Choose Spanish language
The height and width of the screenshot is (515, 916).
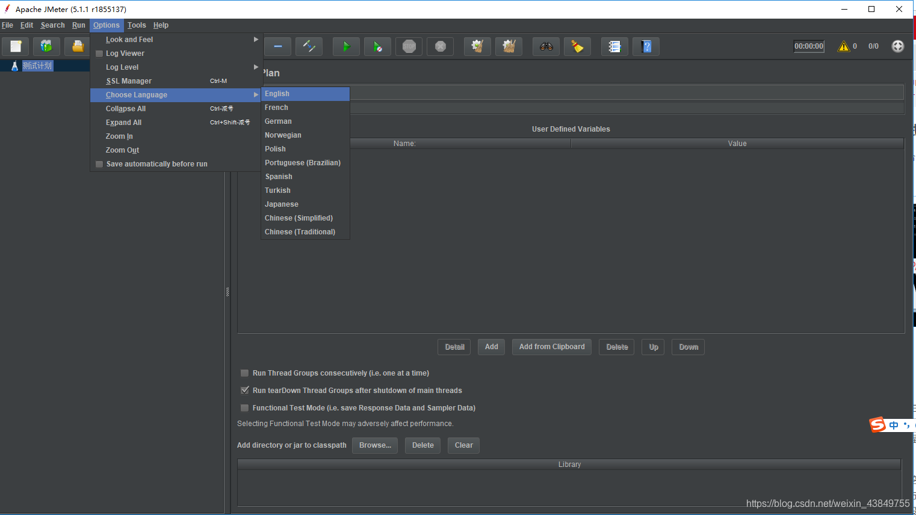pos(305,177)
